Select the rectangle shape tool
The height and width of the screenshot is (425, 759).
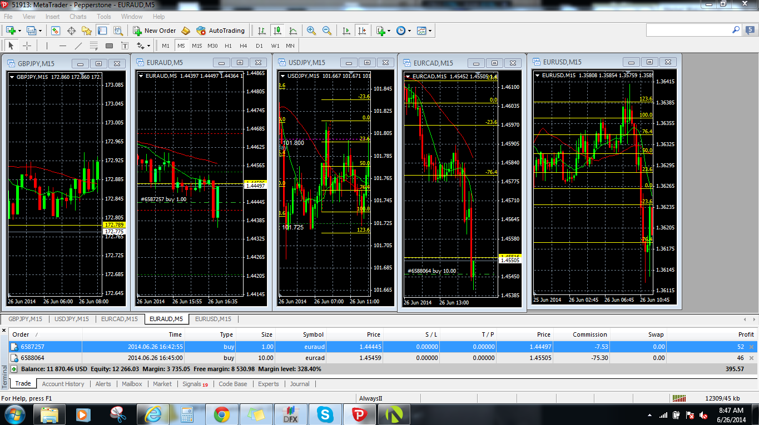point(109,46)
